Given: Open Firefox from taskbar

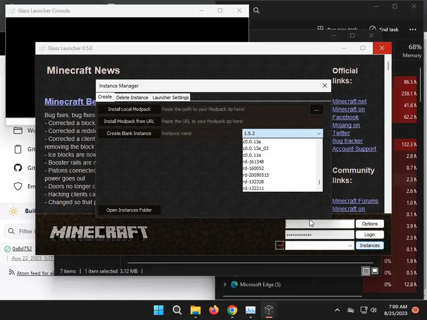Looking at the screenshot, I should click(x=214, y=310).
